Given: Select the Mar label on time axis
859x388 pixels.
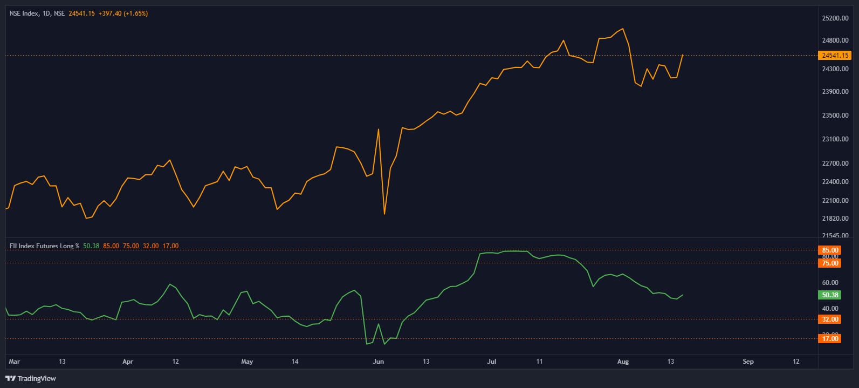Looking at the screenshot, I should [x=15, y=362].
